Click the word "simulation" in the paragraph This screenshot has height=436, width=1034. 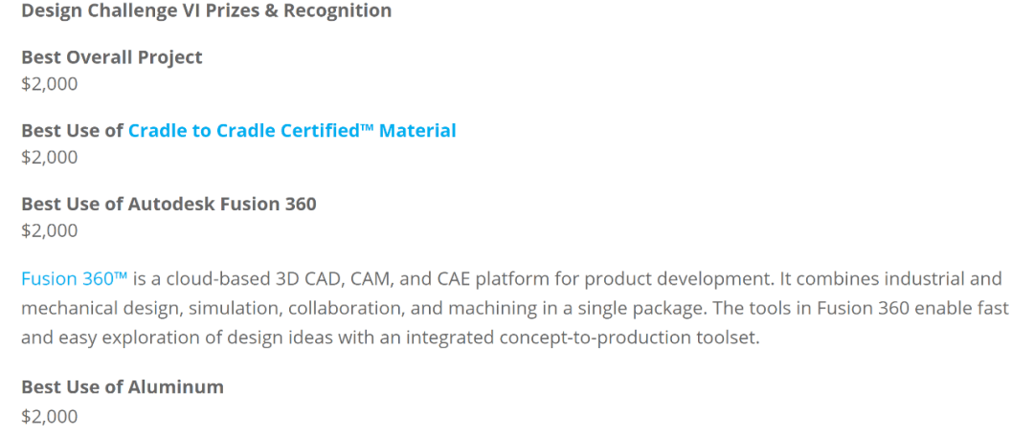pyautogui.click(x=230, y=309)
